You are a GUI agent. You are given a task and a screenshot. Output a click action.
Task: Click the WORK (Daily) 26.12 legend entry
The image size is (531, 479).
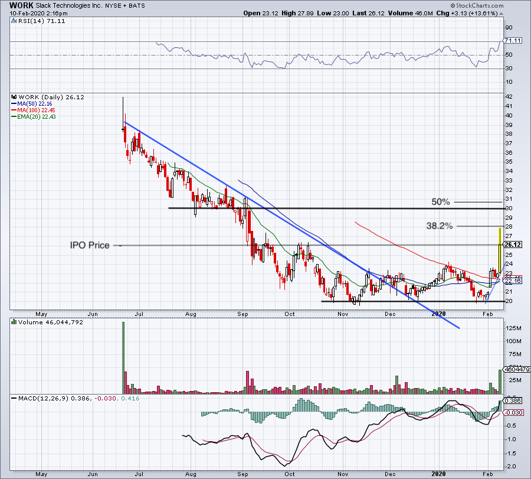51,97
